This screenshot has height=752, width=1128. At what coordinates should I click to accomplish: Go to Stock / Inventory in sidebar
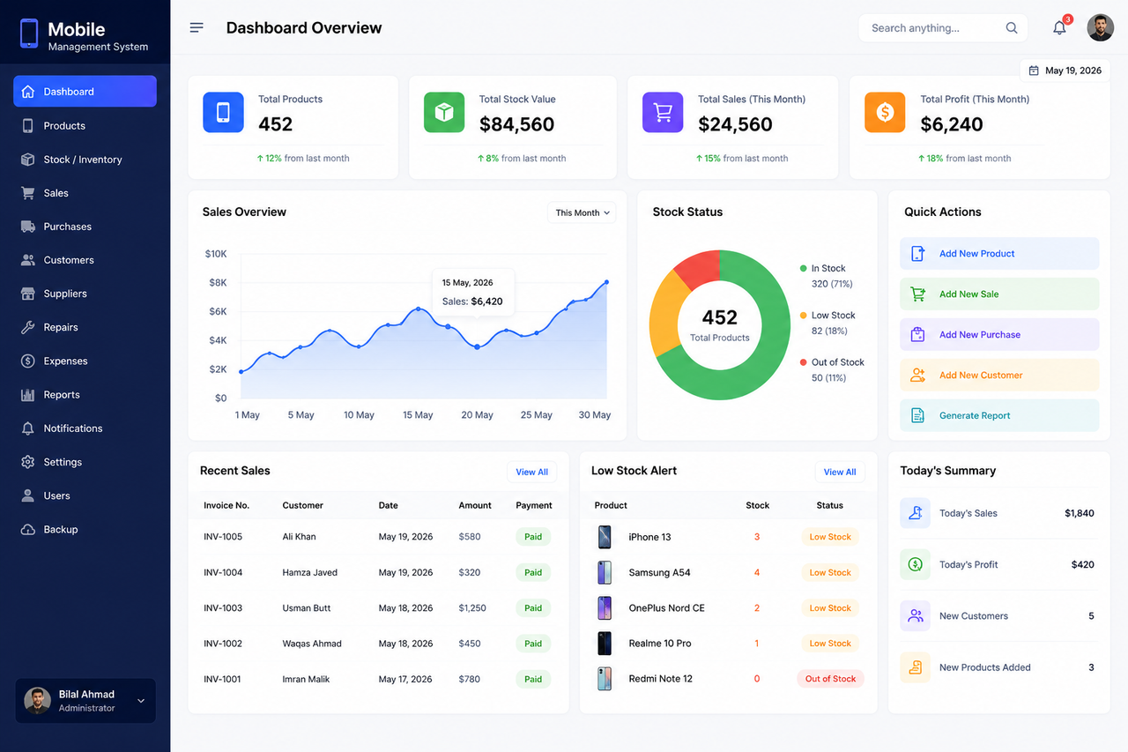coord(85,160)
